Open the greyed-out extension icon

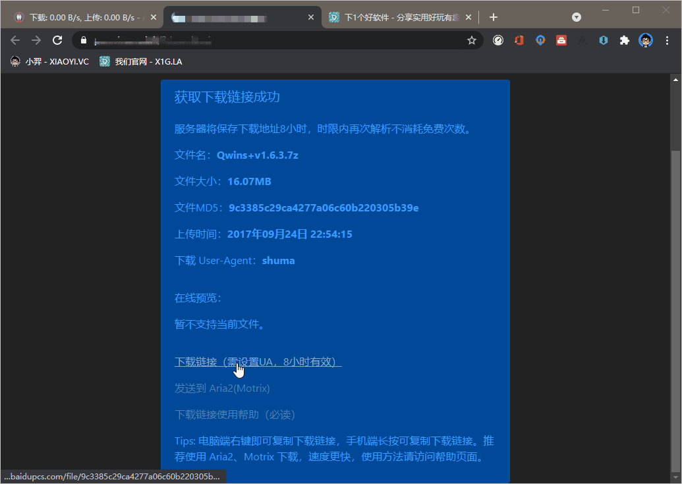(x=583, y=40)
